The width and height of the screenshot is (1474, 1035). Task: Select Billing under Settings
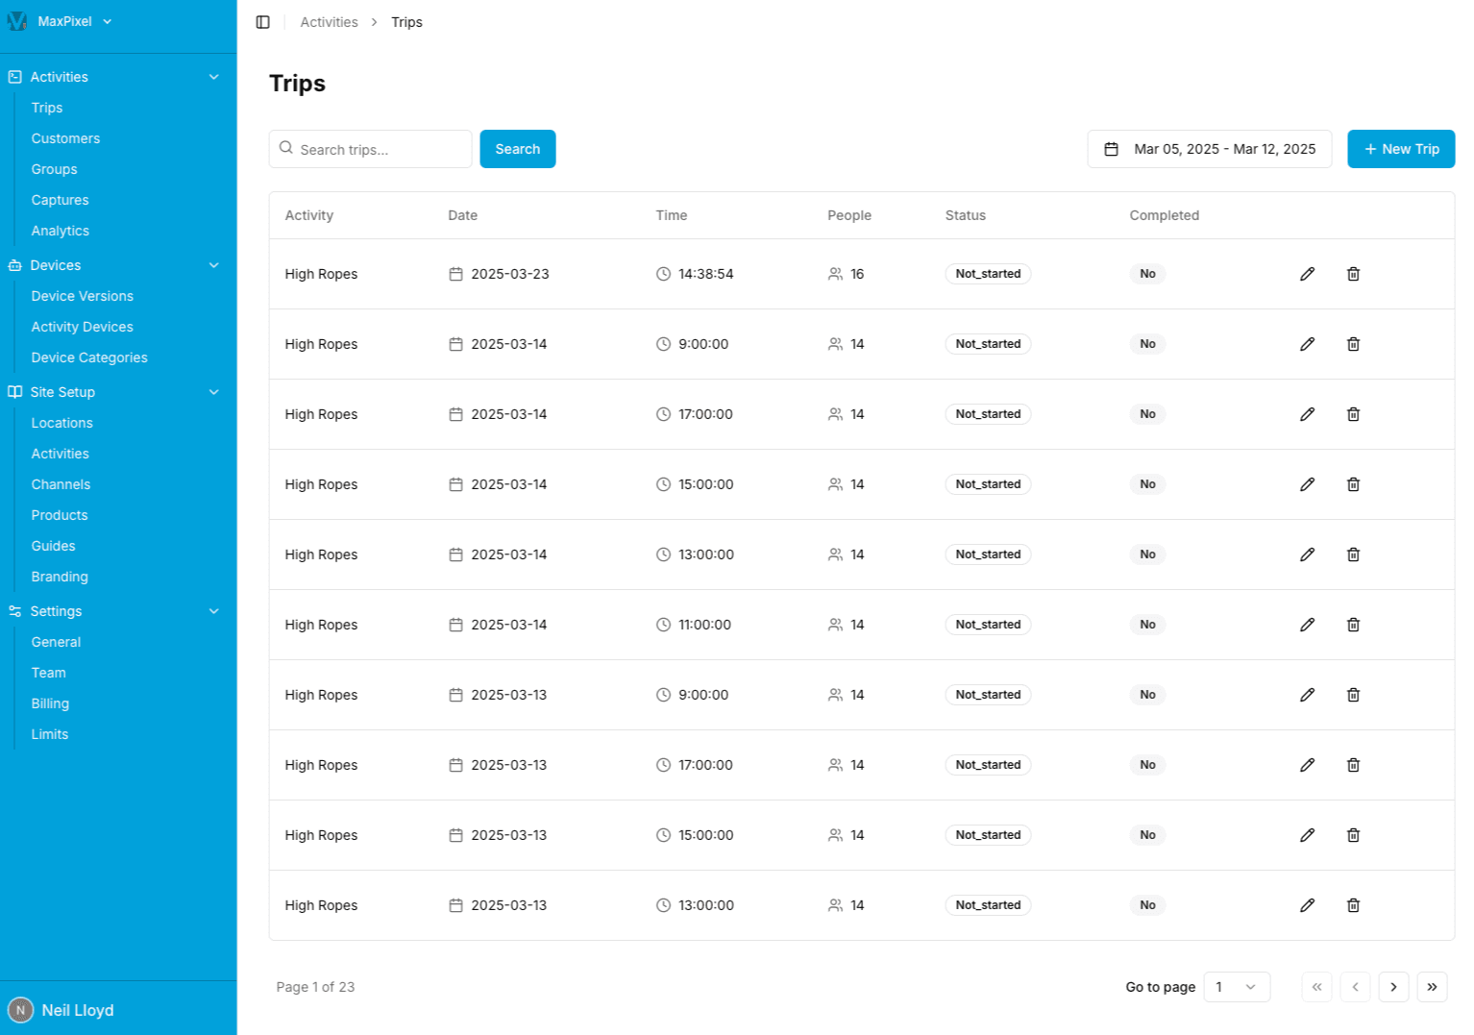click(x=50, y=703)
